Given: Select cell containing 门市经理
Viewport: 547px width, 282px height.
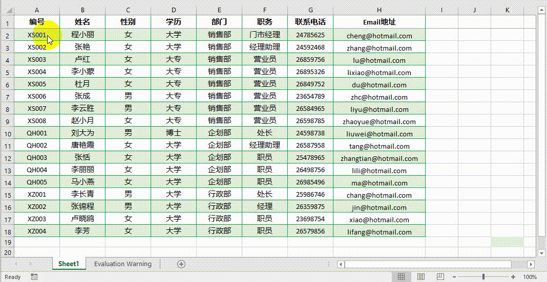Looking at the screenshot, I should pyautogui.click(x=265, y=35).
